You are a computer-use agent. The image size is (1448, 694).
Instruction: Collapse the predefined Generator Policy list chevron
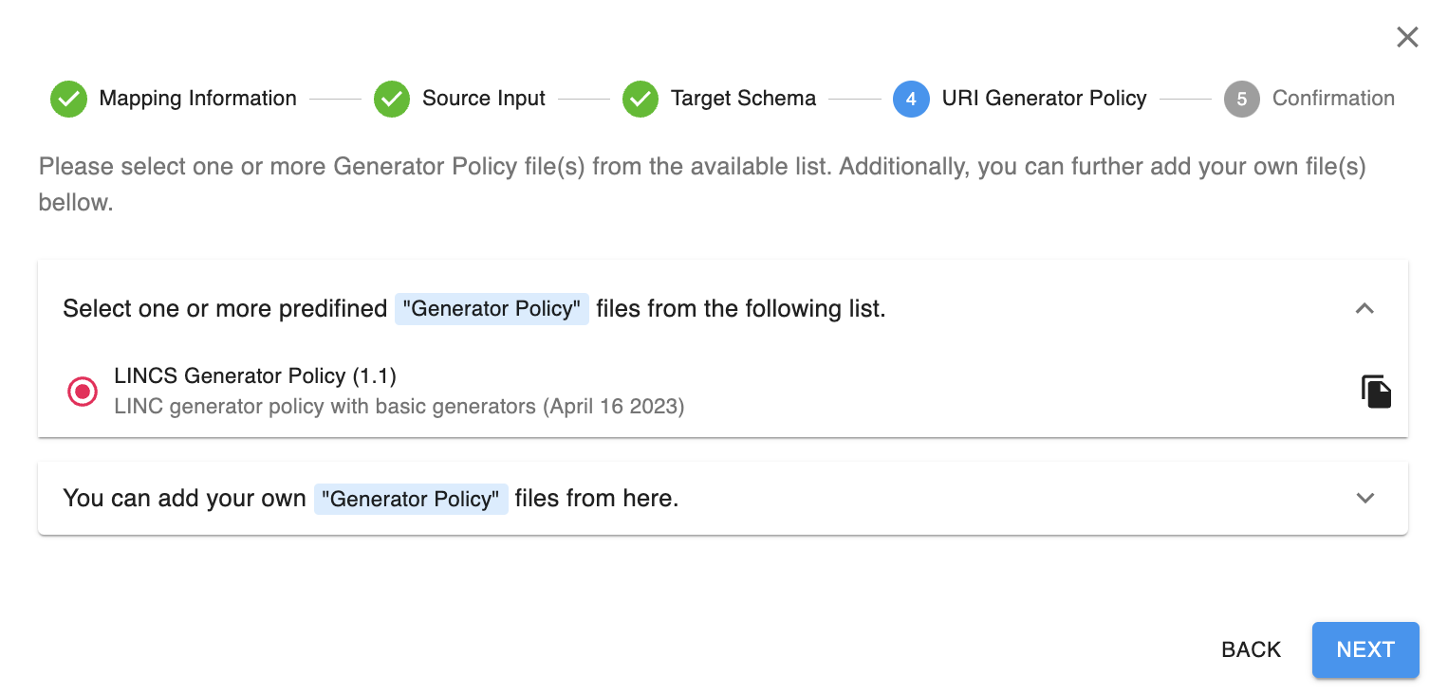[x=1364, y=308]
